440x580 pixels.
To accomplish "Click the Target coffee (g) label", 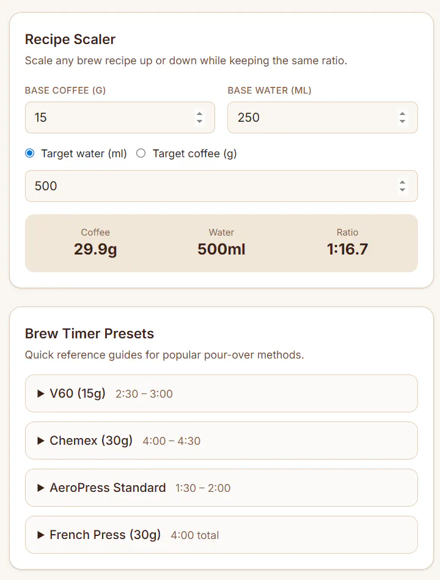I will pyautogui.click(x=195, y=154).
